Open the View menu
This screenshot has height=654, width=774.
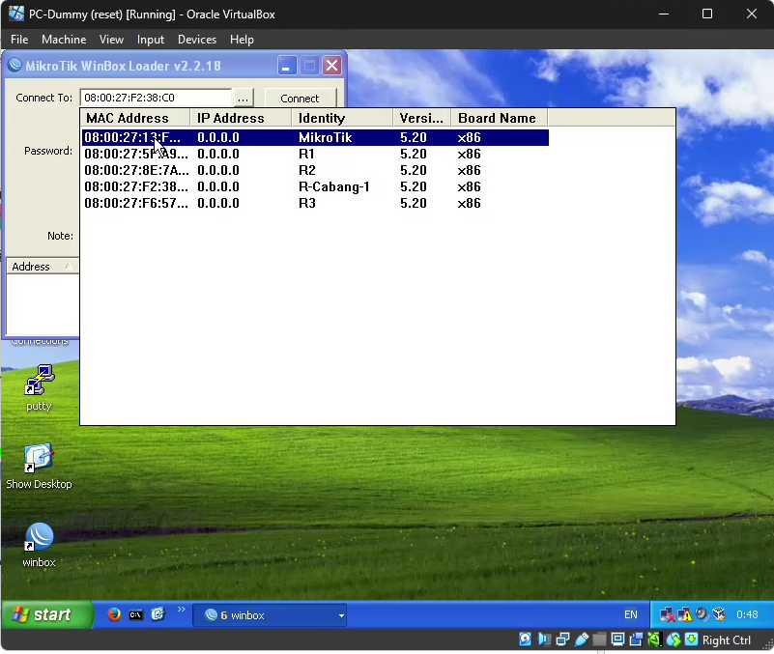[x=111, y=40]
